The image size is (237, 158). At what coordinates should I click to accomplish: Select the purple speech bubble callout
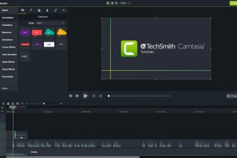(25, 33)
